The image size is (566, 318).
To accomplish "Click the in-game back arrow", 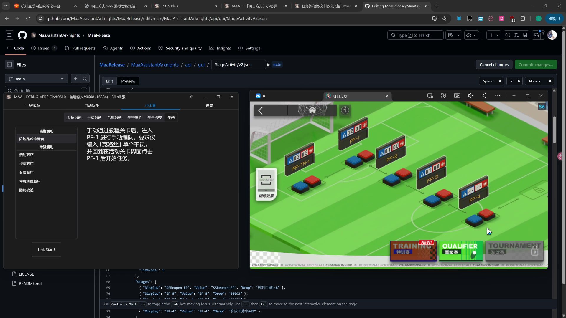I will coord(260,110).
